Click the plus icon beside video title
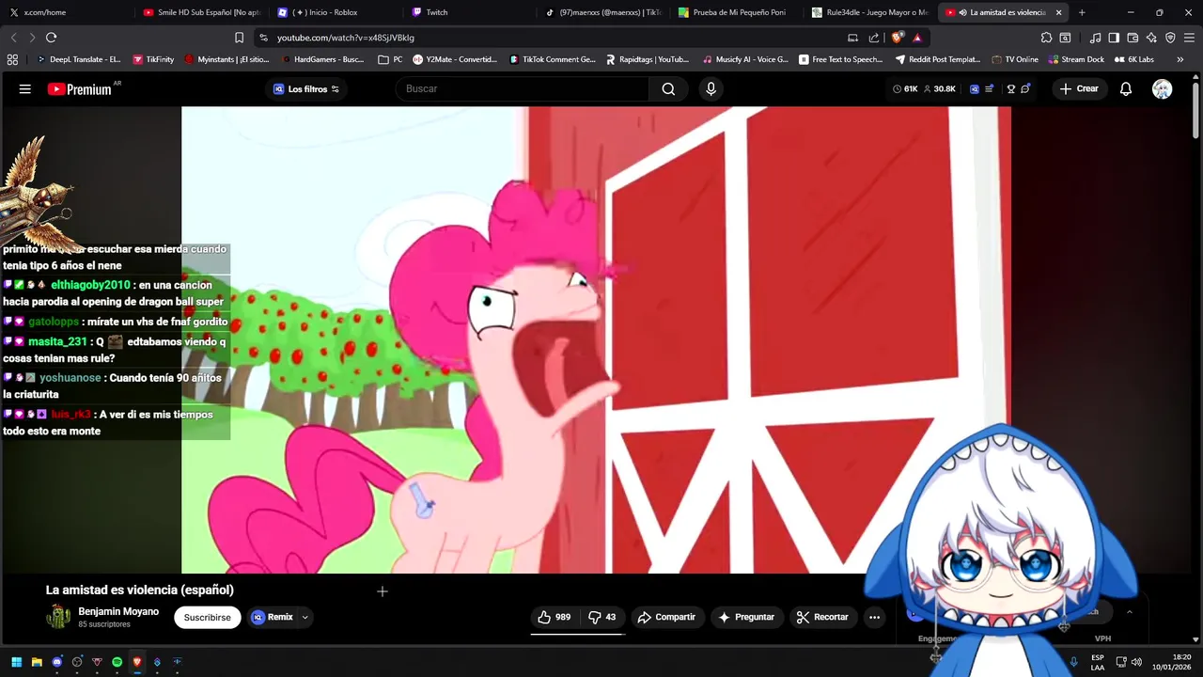This screenshot has height=677, width=1203. (382, 591)
